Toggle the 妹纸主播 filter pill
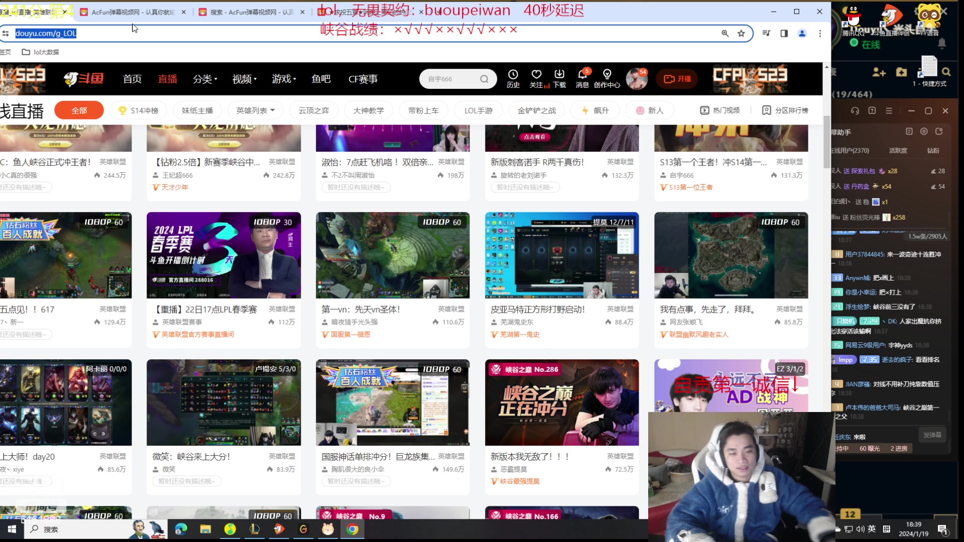This screenshot has width=964, height=542. click(x=197, y=110)
